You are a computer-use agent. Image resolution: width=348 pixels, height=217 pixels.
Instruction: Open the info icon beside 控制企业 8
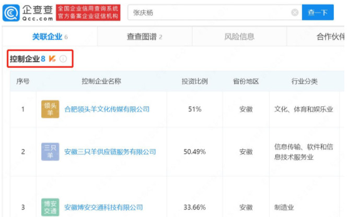63,59
